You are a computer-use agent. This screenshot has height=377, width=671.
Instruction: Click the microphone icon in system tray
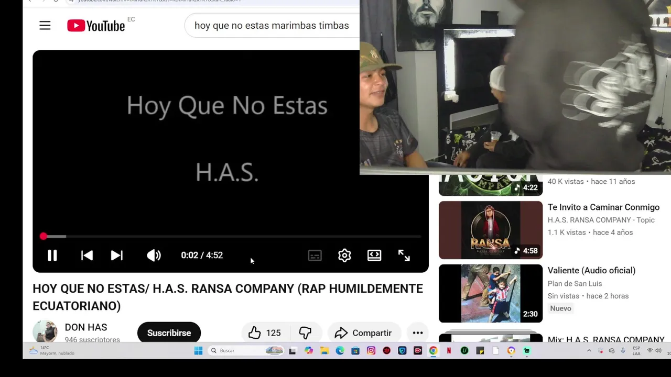pyautogui.click(x=623, y=351)
